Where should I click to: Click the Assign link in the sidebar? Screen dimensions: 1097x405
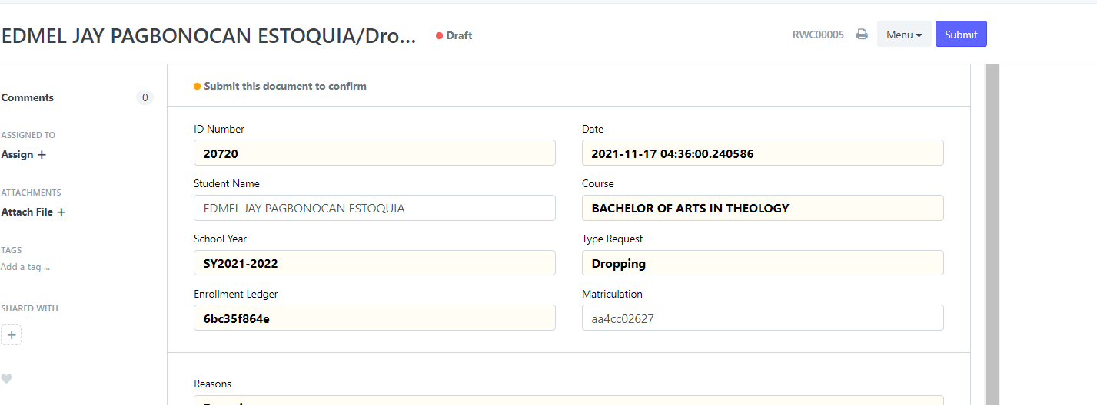pyautogui.click(x=17, y=155)
